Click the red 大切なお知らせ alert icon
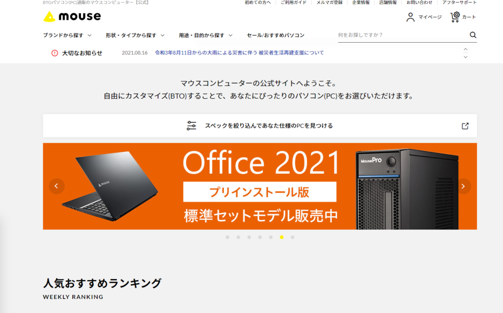503x313 pixels. coord(55,53)
